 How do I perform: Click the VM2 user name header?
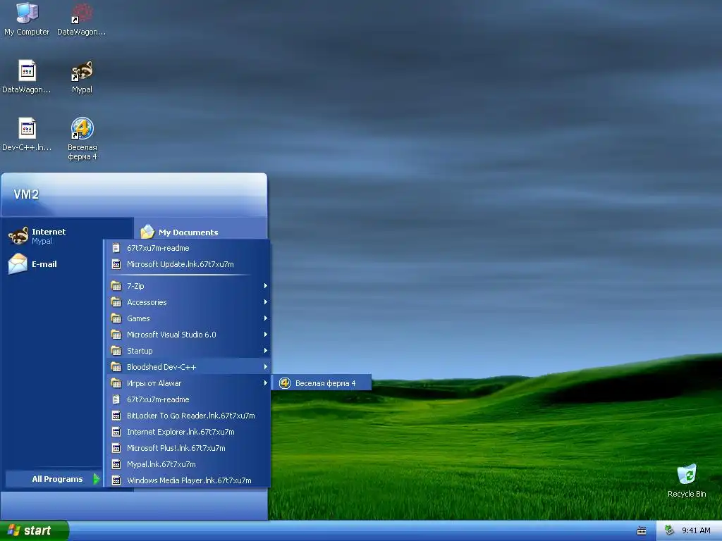[26, 194]
